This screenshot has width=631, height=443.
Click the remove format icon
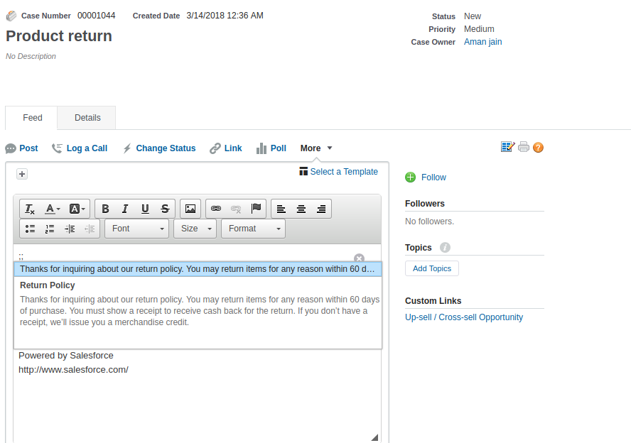click(x=30, y=209)
